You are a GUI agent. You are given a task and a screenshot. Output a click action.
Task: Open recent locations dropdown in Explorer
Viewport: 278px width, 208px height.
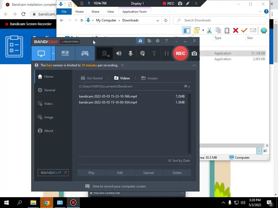[76, 20]
